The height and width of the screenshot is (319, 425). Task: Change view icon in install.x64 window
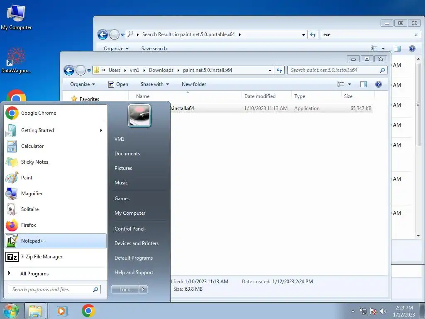coord(341,84)
